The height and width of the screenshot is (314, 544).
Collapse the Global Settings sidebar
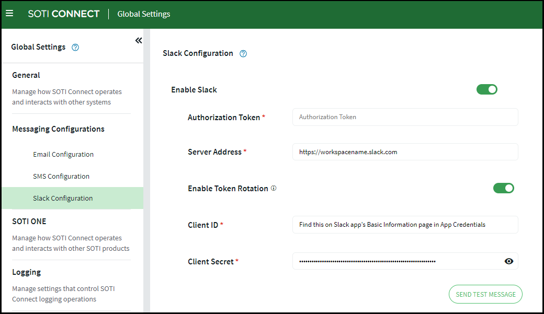click(x=139, y=41)
